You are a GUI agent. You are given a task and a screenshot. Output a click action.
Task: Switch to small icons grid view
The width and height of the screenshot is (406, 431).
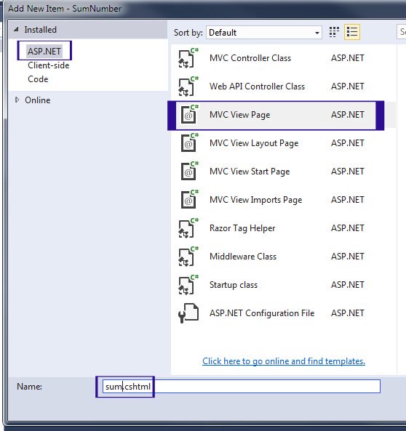pos(334,32)
